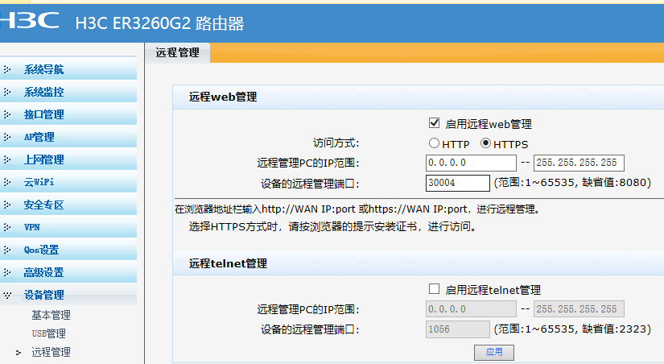
Task: Click the http://WAN IP:port instruction line
Action: tap(358, 209)
